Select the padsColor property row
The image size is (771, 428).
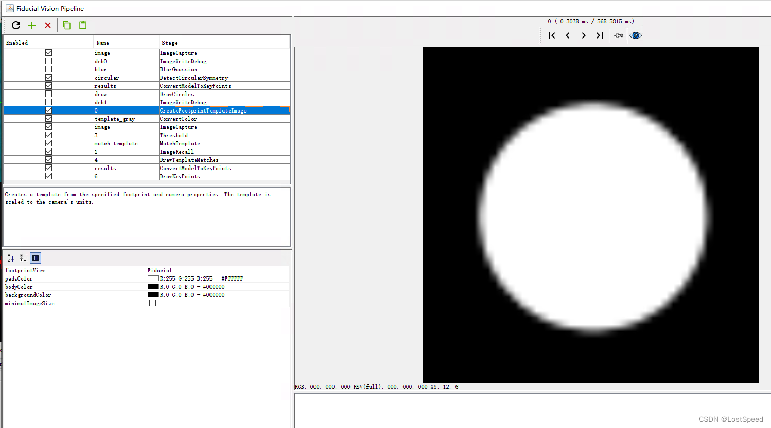click(147, 278)
